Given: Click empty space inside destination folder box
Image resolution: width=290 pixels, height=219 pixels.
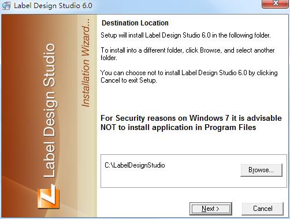Looking at the screenshot, I should pyautogui.click(x=169, y=179).
